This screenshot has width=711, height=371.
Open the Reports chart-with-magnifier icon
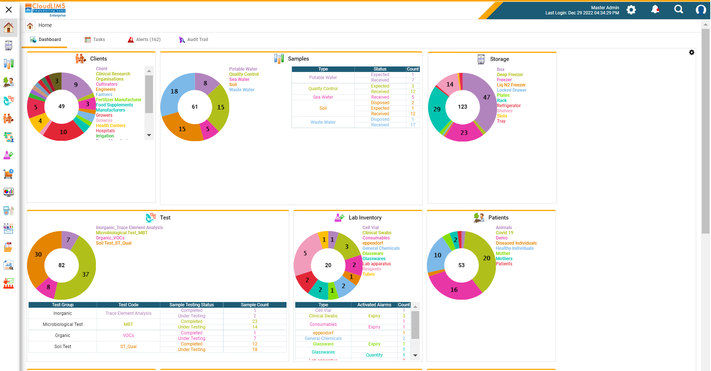pos(8,265)
